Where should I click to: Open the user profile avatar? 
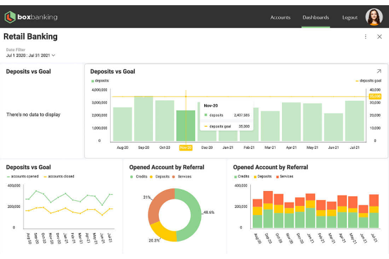pos(374,17)
